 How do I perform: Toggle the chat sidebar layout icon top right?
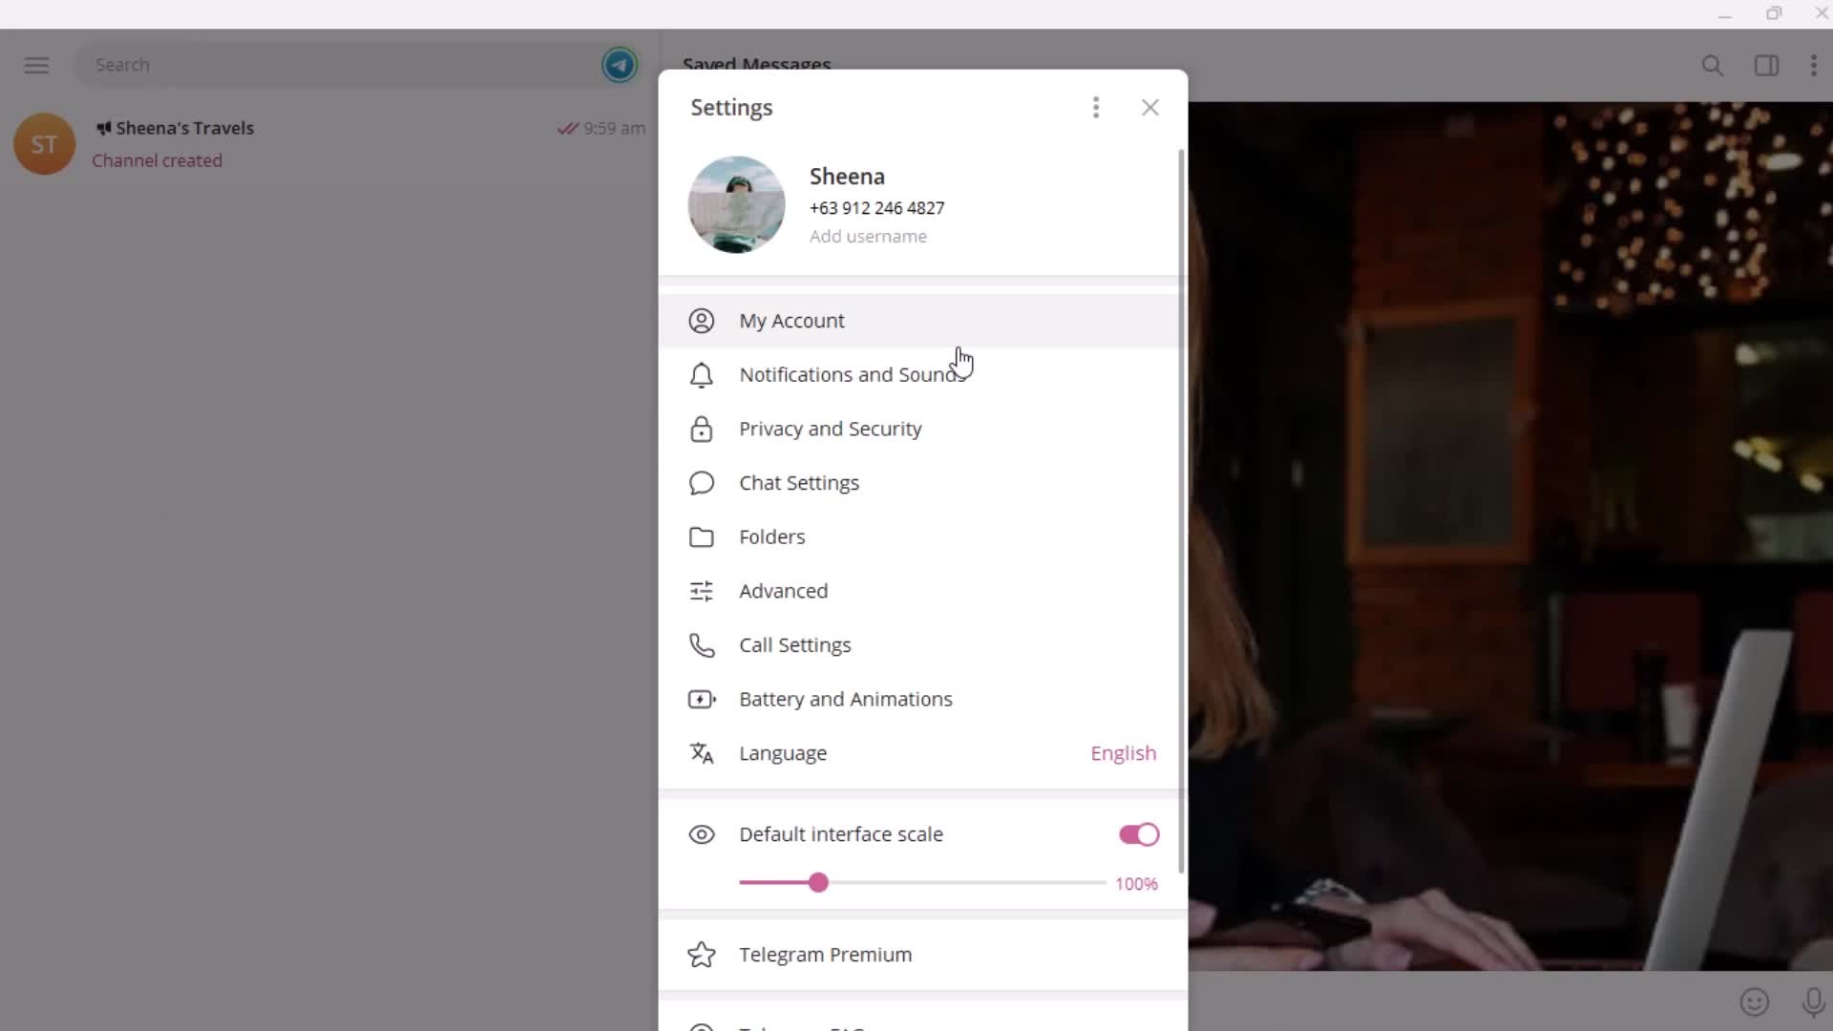click(x=1766, y=65)
